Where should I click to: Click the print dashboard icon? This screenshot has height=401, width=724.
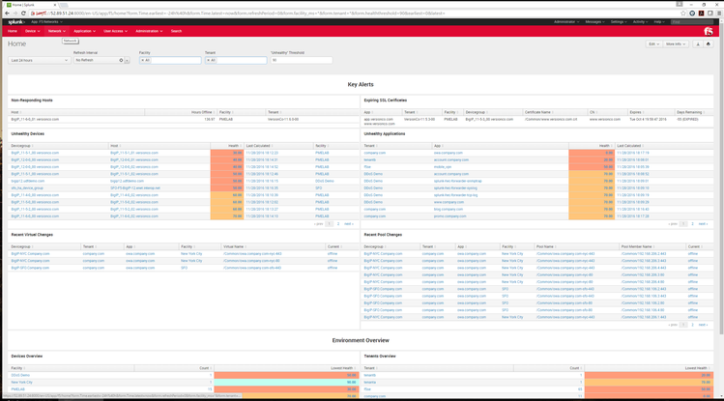[x=709, y=44]
